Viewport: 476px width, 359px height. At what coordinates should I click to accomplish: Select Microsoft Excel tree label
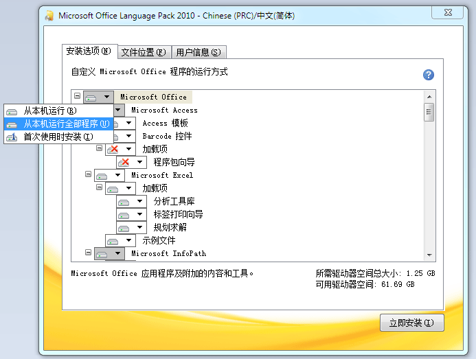(x=162, y=175)
